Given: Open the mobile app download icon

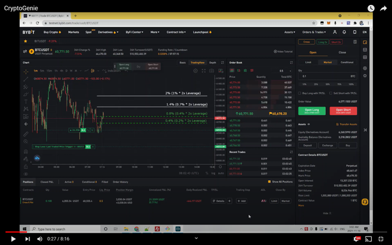Looking at the screenshot, I should 355,32.
